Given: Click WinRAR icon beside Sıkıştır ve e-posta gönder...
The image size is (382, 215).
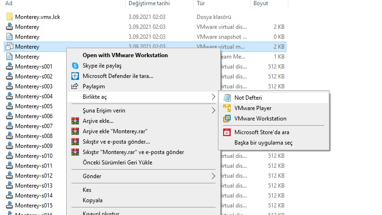Looking at the screenshot, I should coord(75,142).
